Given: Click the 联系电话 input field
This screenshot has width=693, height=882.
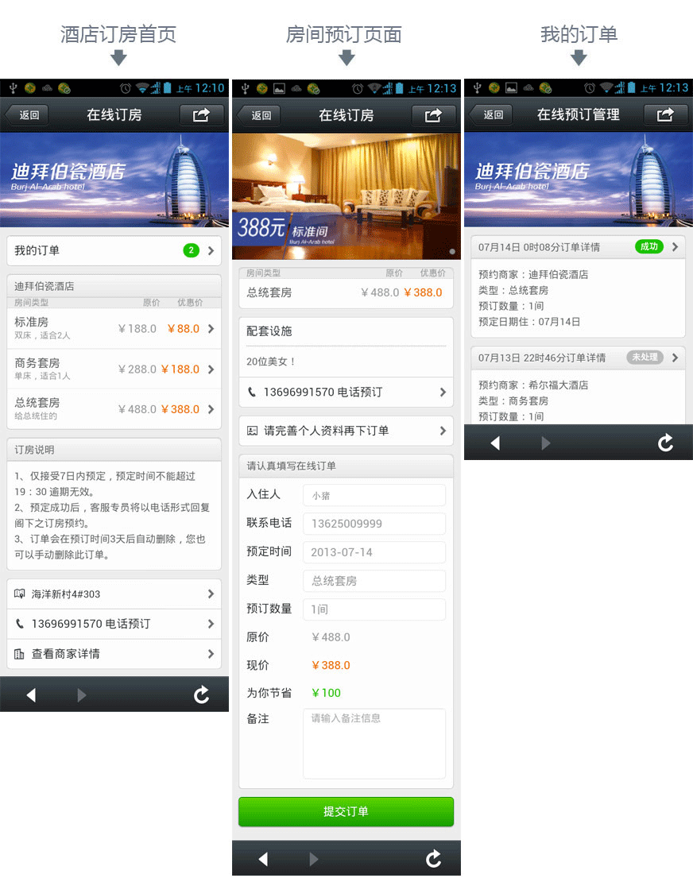Looking at the screenshot, I should [x=374, y=524].
